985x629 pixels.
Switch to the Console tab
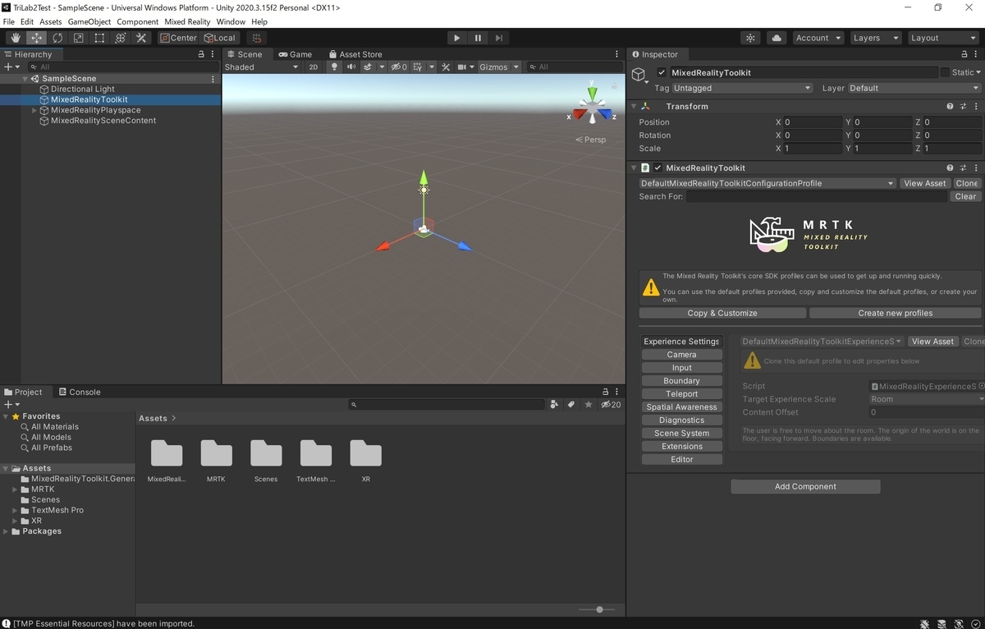[79, 393]
